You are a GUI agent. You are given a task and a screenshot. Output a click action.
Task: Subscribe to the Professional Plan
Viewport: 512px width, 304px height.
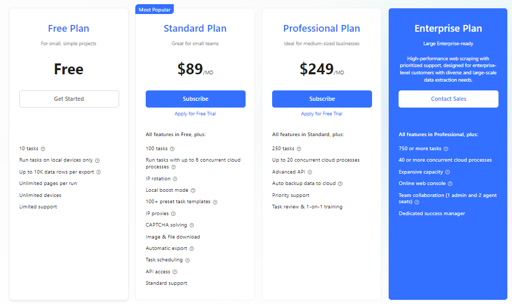click(x=322, y=99)
